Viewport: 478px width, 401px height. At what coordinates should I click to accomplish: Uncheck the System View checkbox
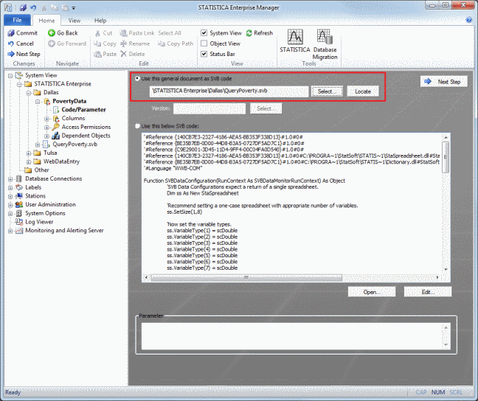click(x=204, y=33)
